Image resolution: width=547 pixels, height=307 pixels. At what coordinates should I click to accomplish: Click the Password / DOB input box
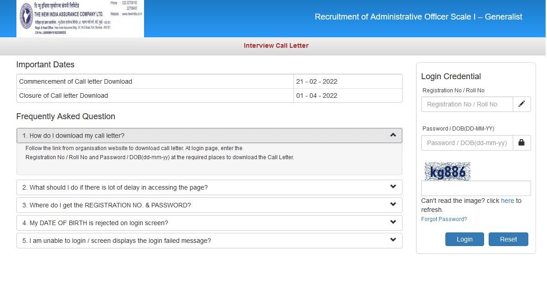pyautogui.click(x=467, y=142)
